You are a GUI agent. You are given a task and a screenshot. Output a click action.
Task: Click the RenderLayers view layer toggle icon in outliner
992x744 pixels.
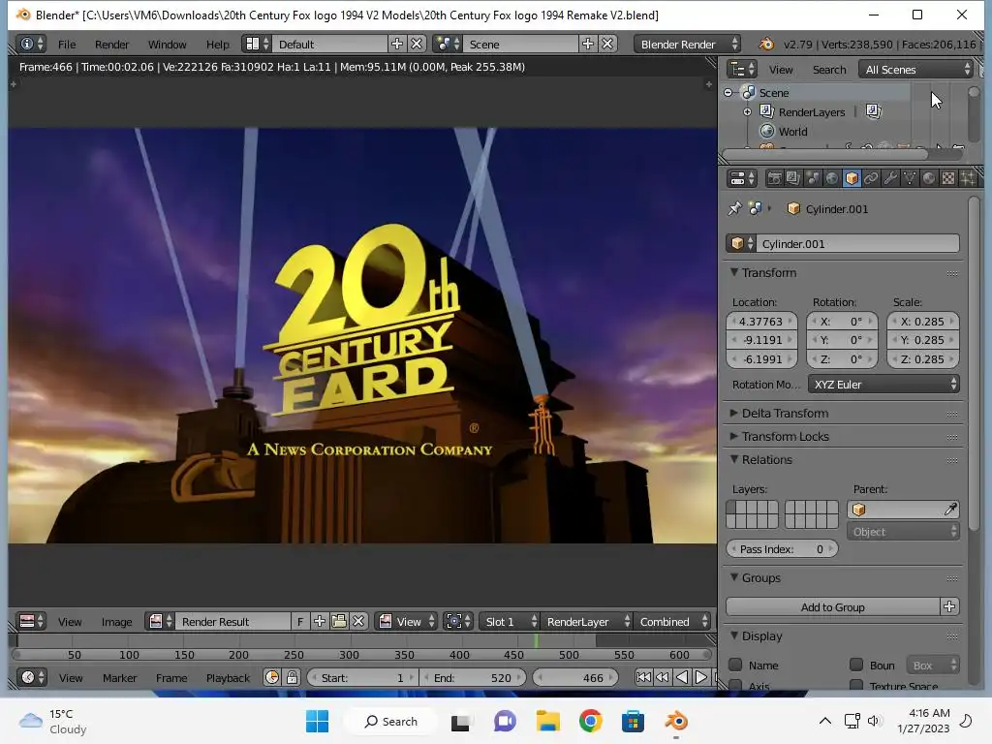[873, 111]
